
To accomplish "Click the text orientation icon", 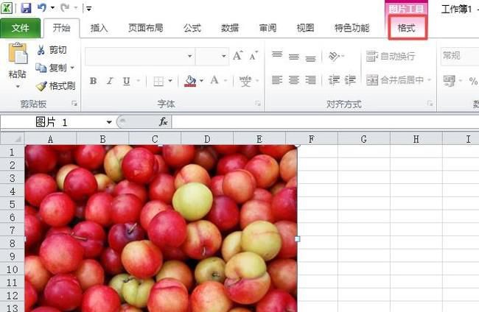I will tap(335, 56).
